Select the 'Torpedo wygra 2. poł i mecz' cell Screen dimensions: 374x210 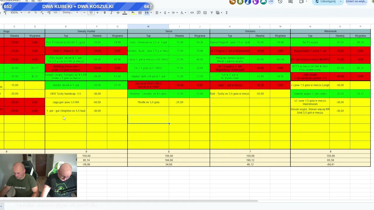pos(310,94)
